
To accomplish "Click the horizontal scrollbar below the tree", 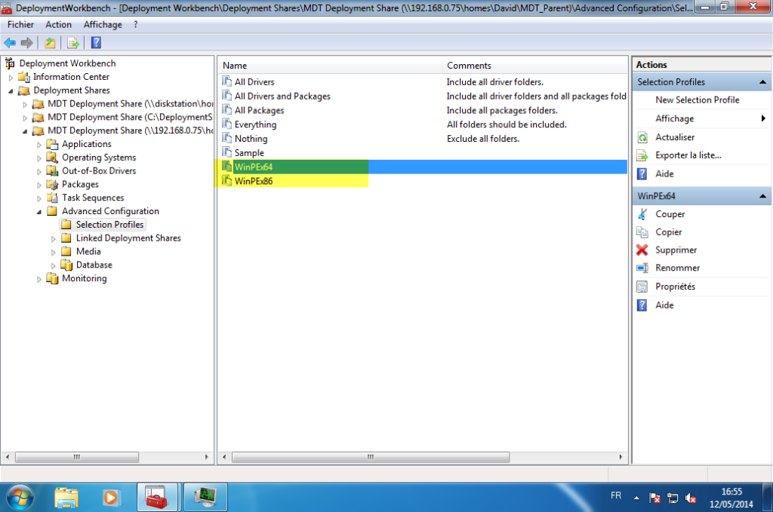I will [x=75, y=456].
